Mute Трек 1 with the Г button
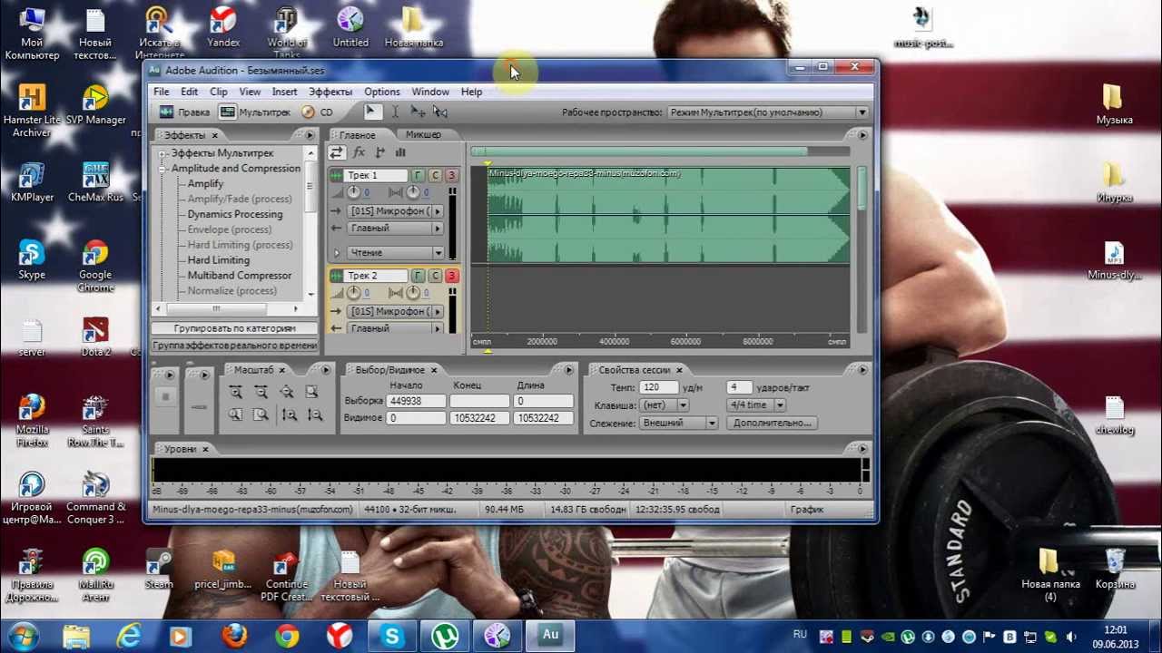The width and height of the screenshot is (1162, 653). pyautogui.click(x=418, y=175)
